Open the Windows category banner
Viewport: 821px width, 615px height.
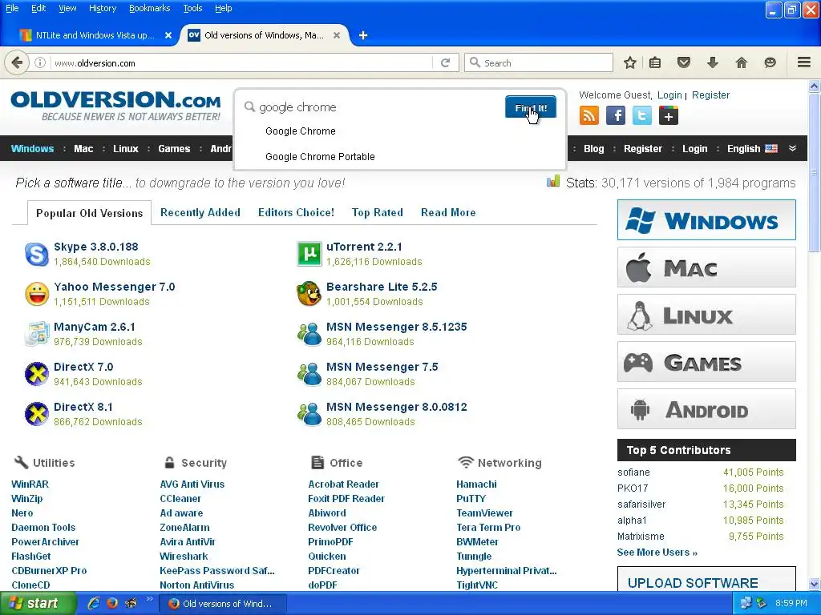point(706,219)
